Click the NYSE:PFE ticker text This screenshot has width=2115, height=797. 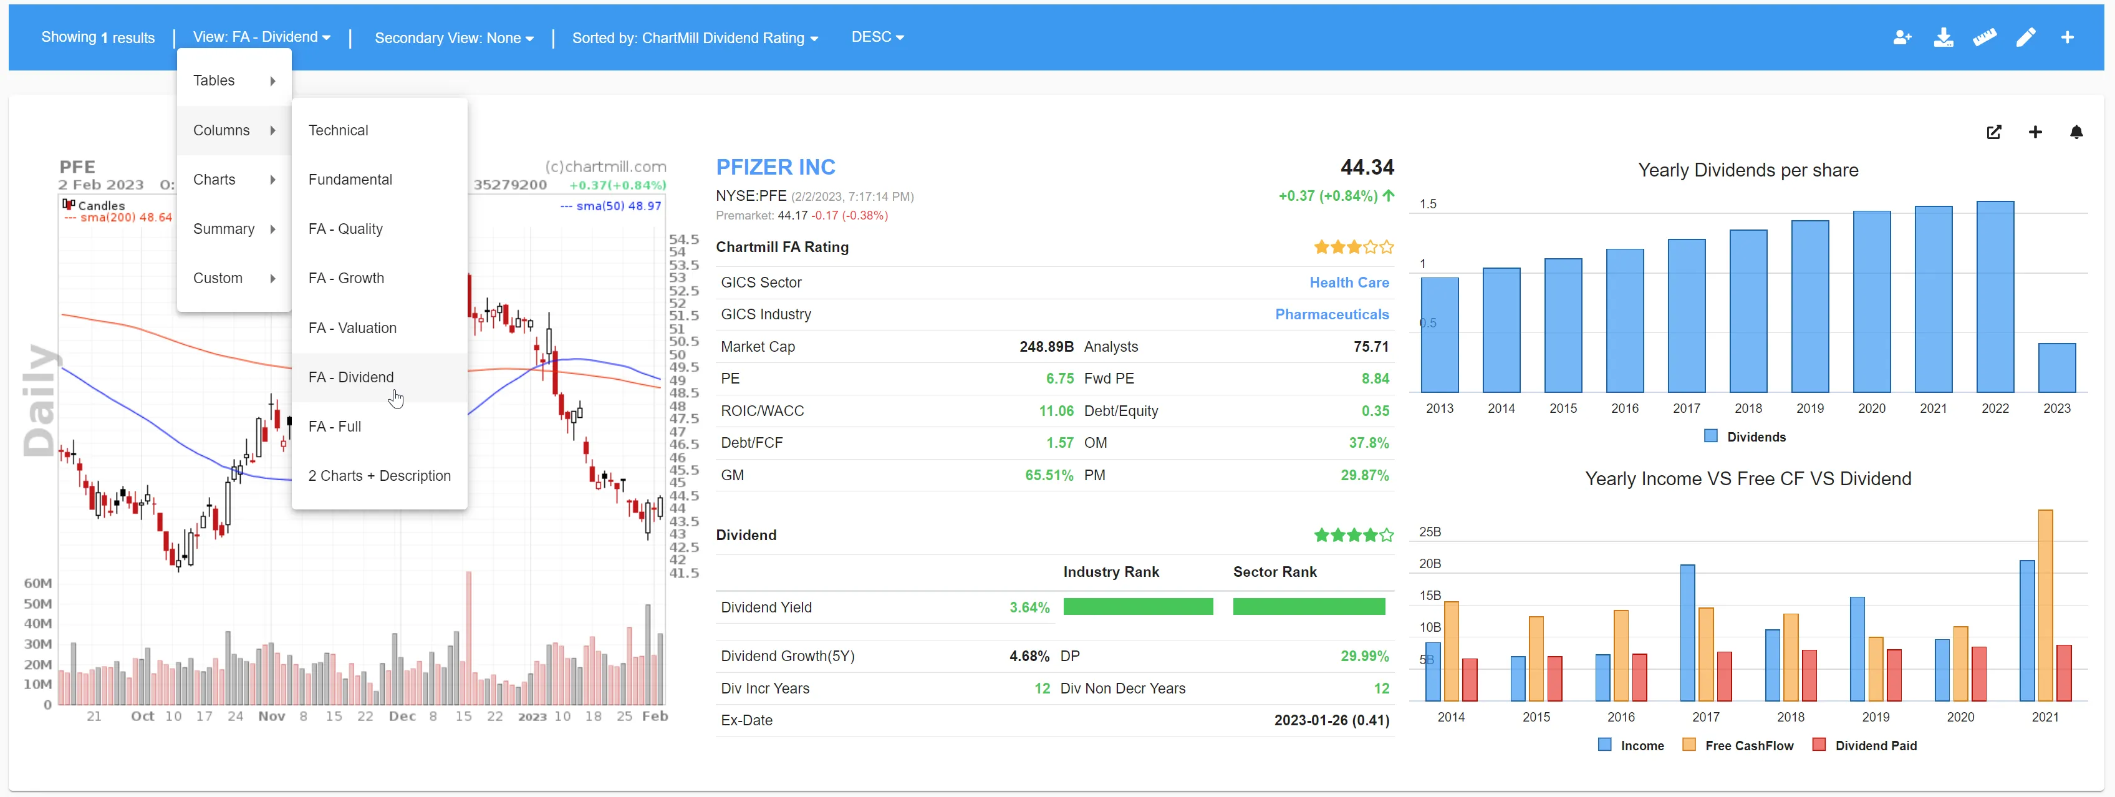[751, 196]
